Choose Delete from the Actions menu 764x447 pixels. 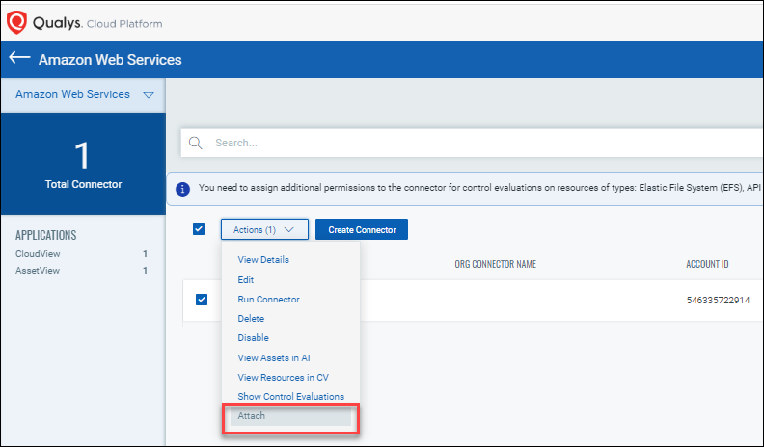click(251, 319)
